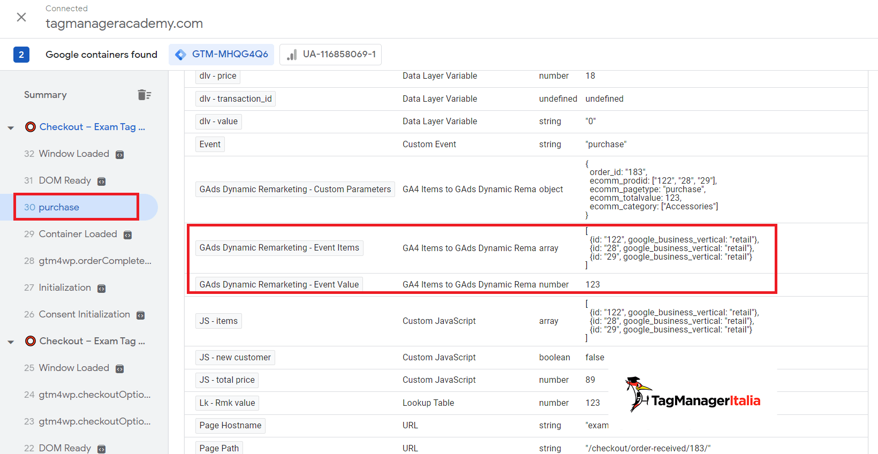Image resolution: width=878 pixels, height=454 pixels.
Task: Click the Custom Event type cell
Action: 429,145
